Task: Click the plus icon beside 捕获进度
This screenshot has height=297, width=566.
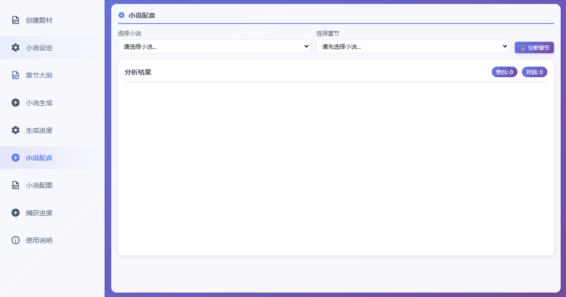Action: tap(16, 213)
